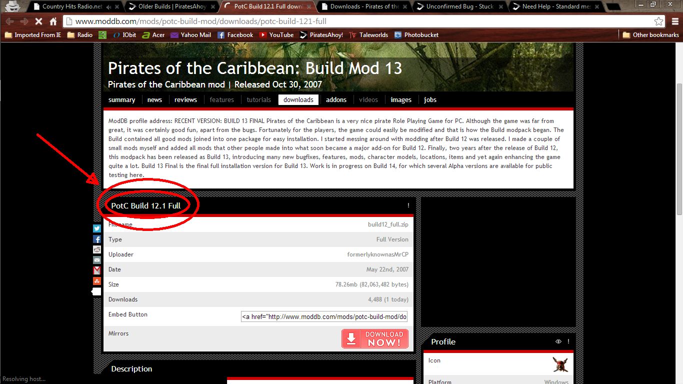Click the report icon in PotC Build header
683x384 pixels.
tap(408, 205)
